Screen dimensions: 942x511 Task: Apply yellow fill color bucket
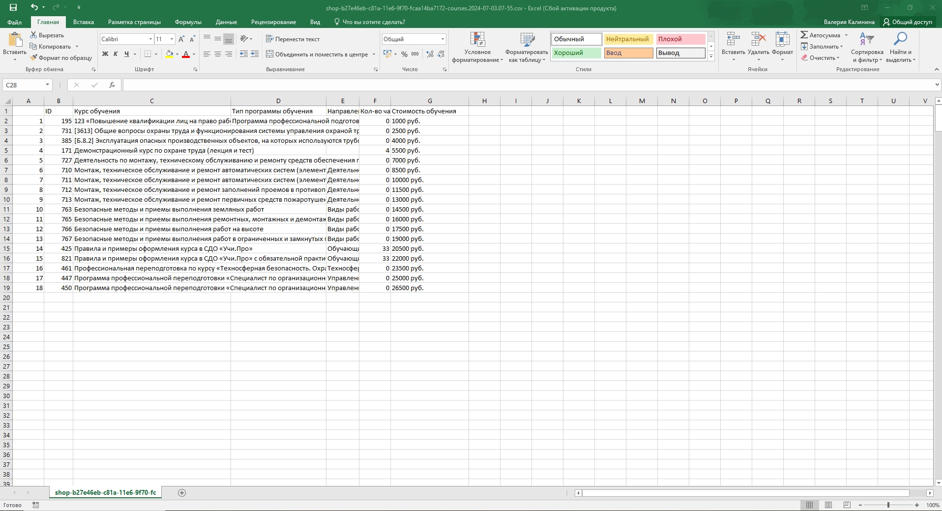click(169, 54)
